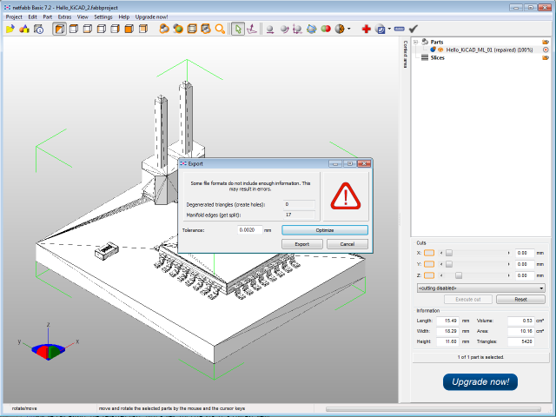The height and width of the screenshot is (417, 556).
Task: Open the Upgrade now! menu
Action: click(x=151, y=17)
